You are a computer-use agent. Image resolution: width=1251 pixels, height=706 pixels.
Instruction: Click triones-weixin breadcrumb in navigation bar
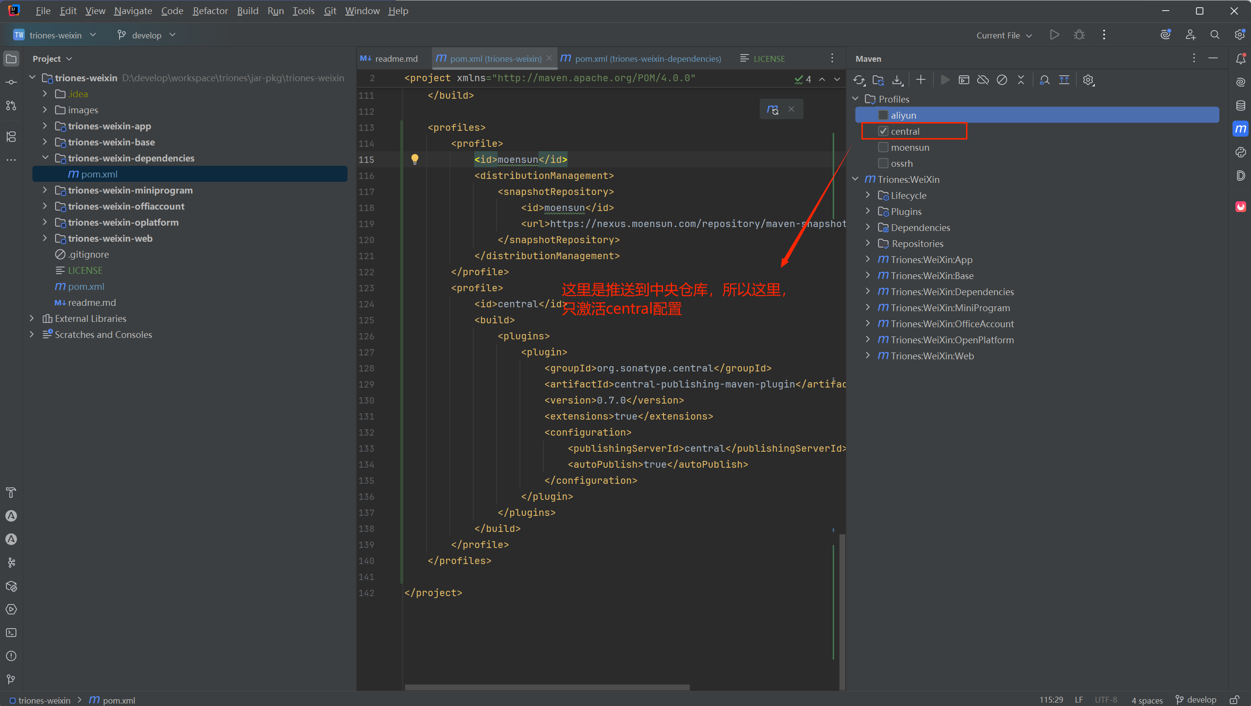40,700
